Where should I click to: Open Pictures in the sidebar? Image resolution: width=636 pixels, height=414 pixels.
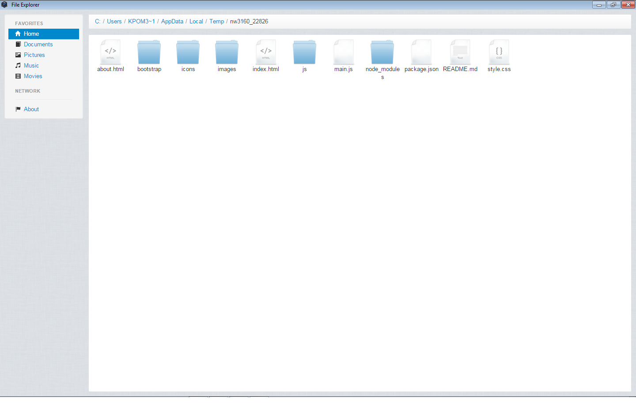coord(34,55)
